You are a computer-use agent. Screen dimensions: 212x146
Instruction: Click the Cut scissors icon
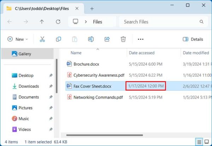[x=42, y=39]
